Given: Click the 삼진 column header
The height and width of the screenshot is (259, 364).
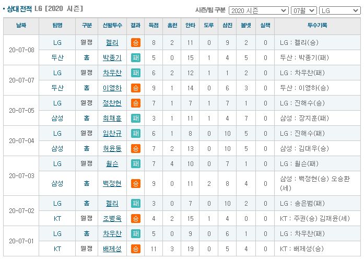Looking at the screenshot, I should pyautogui.click(x=227, y=25).
